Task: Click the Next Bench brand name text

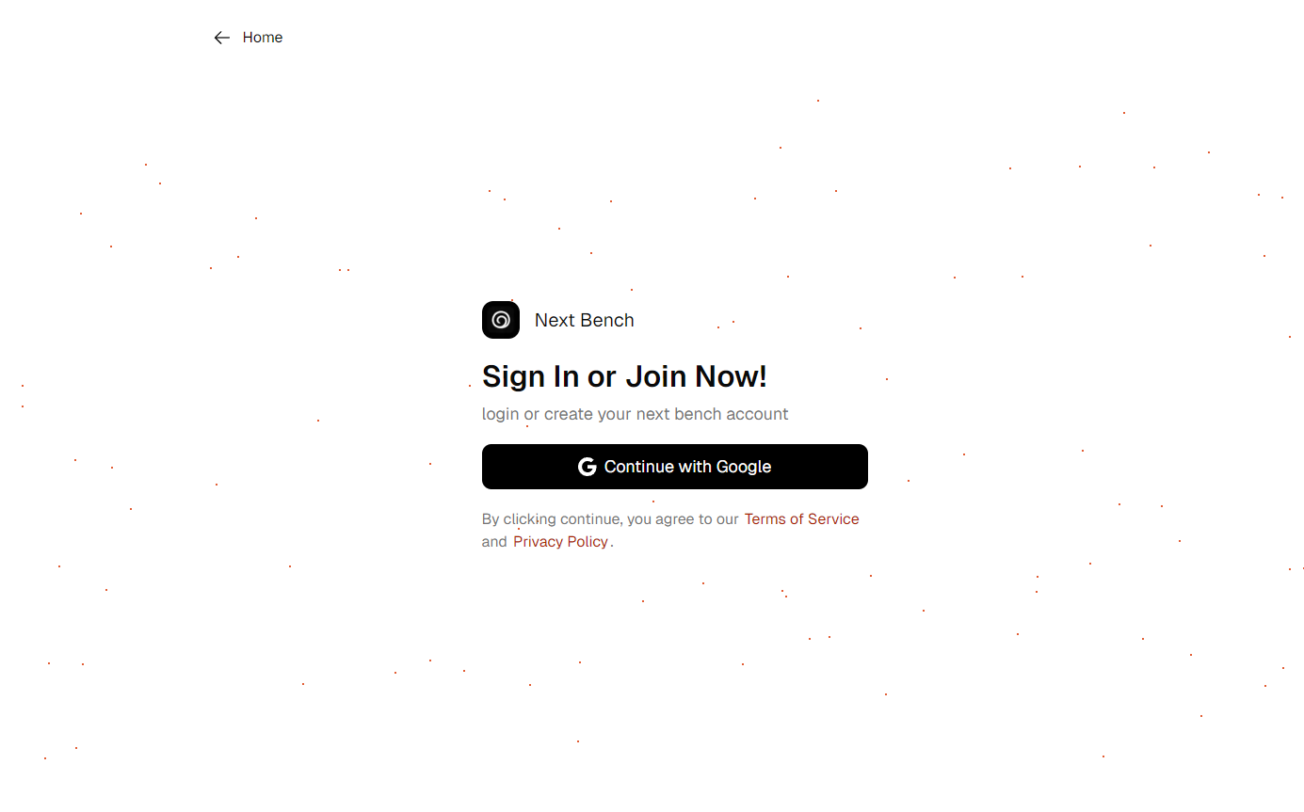Action: point(585,320)
